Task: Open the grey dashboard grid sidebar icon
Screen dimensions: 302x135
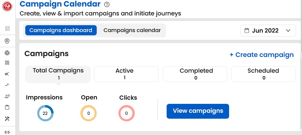Action: coord(7,28)
